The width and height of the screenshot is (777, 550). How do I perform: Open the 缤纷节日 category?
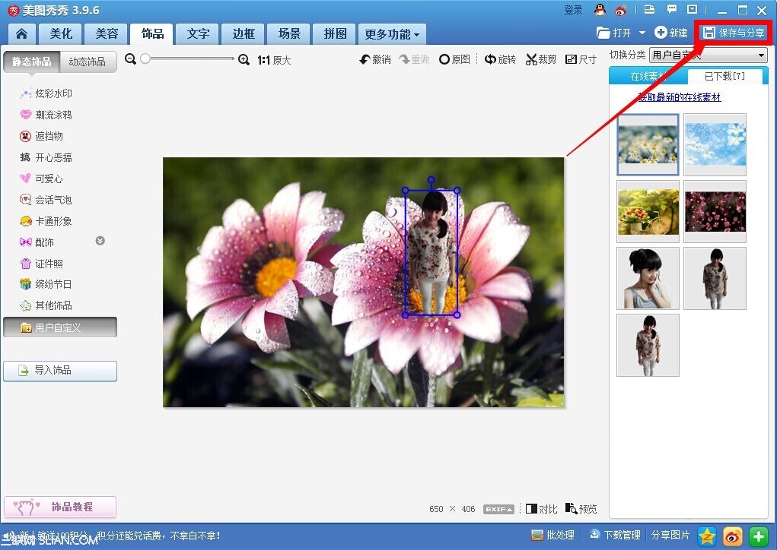pyautogui.click(x=46, y=284)
